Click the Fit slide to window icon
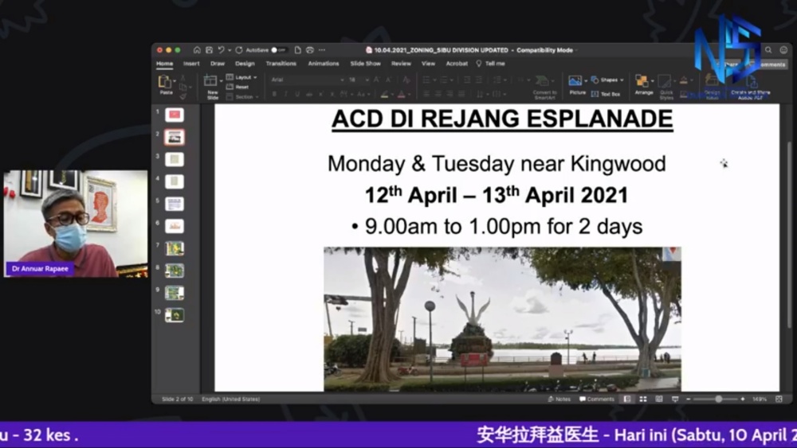797x448 pixels. point(779,399)
